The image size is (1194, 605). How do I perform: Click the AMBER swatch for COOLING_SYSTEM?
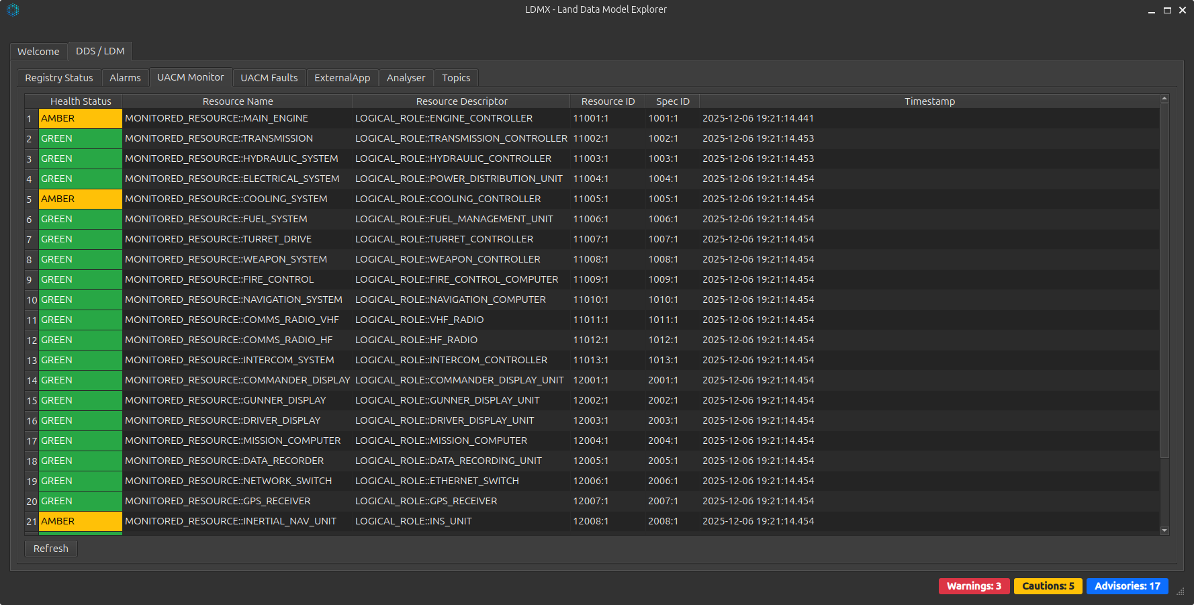tap(80, 199)
